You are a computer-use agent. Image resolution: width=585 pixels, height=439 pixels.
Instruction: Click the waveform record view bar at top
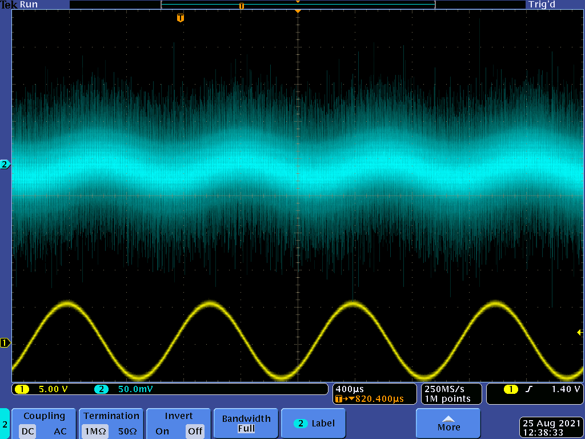point(298,5)
